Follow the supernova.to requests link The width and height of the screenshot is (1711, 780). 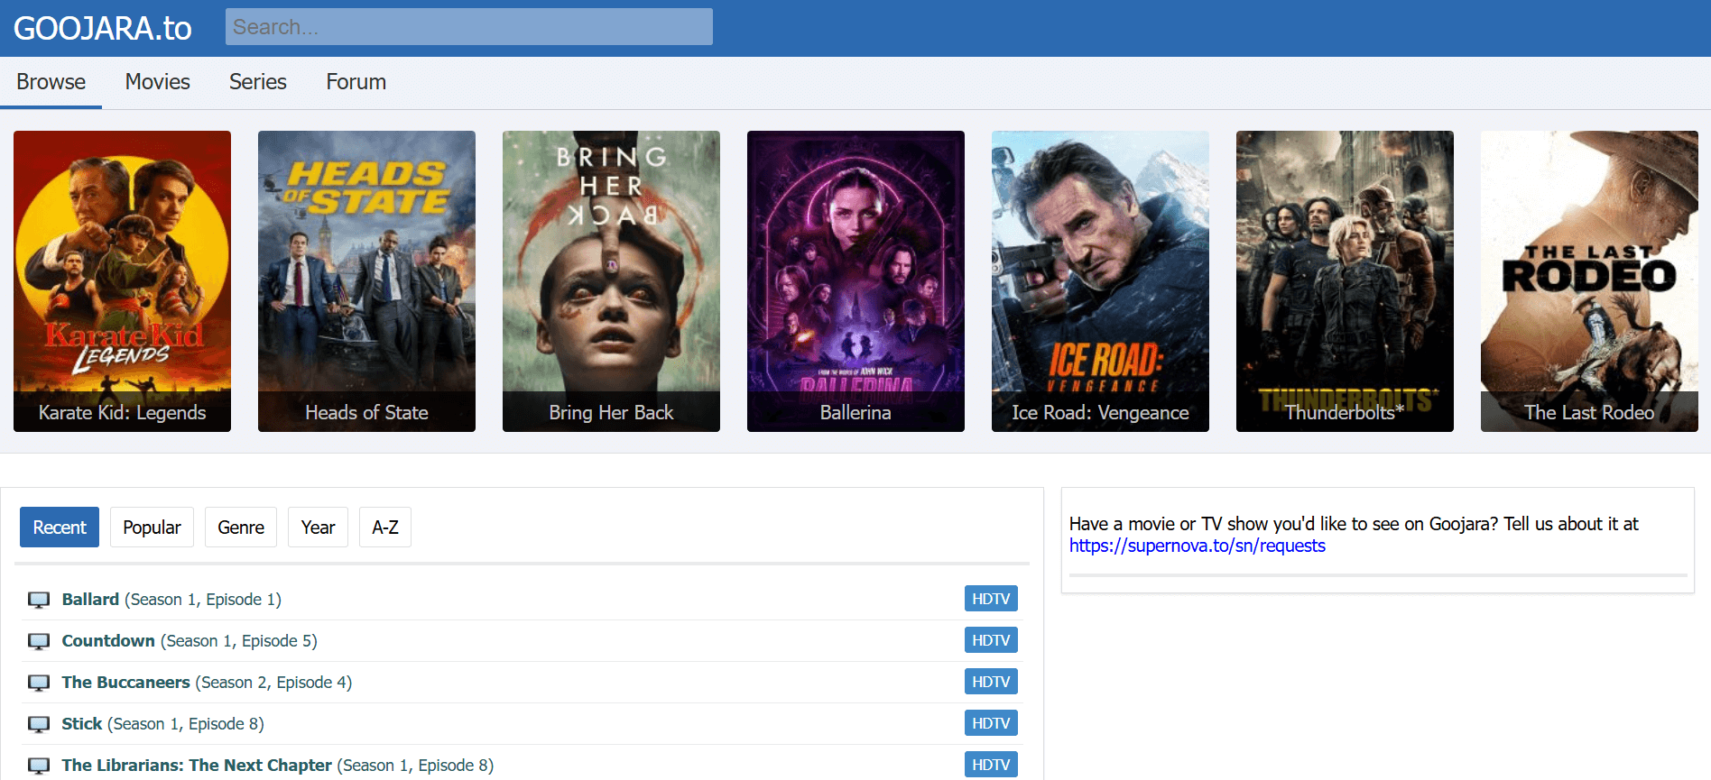[x=1198, y=546]
